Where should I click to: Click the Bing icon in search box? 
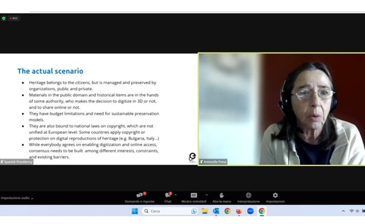coord(194,211)
